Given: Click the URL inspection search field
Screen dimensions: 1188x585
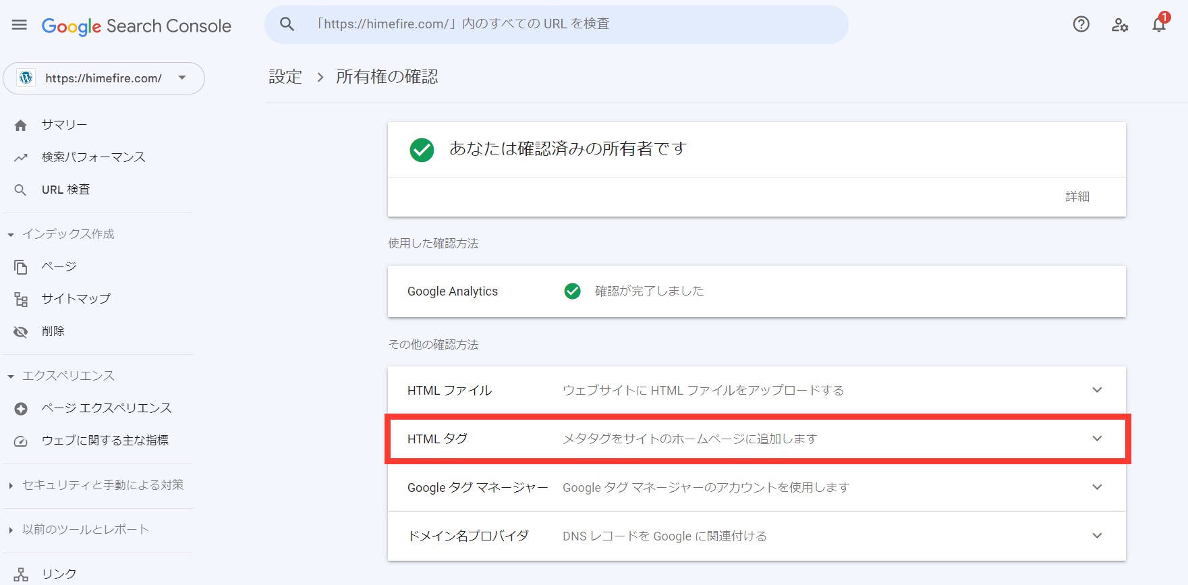Looking at the screenshot, I should (x=557, y=24).
